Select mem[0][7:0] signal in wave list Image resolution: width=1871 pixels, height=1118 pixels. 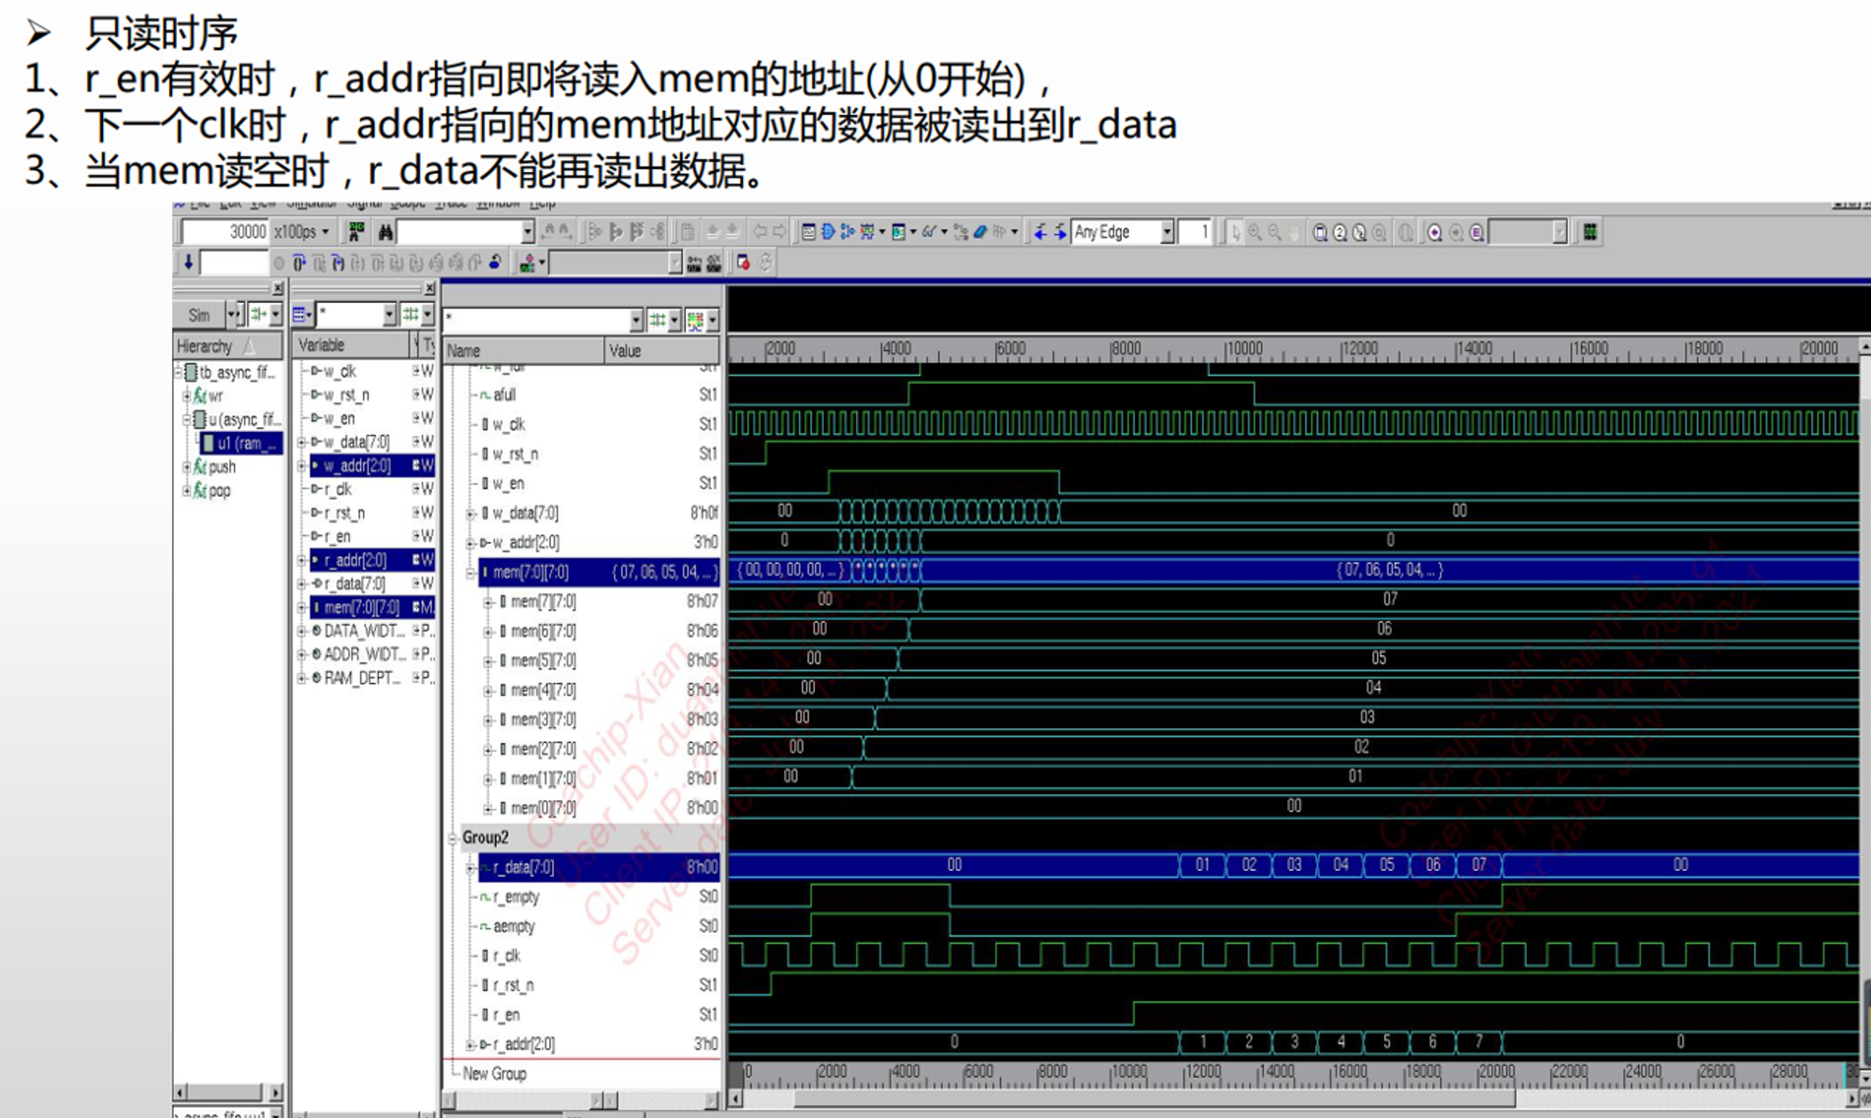pos(543,808)
